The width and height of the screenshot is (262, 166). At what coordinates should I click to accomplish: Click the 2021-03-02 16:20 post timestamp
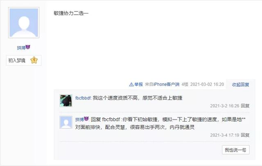207,84
